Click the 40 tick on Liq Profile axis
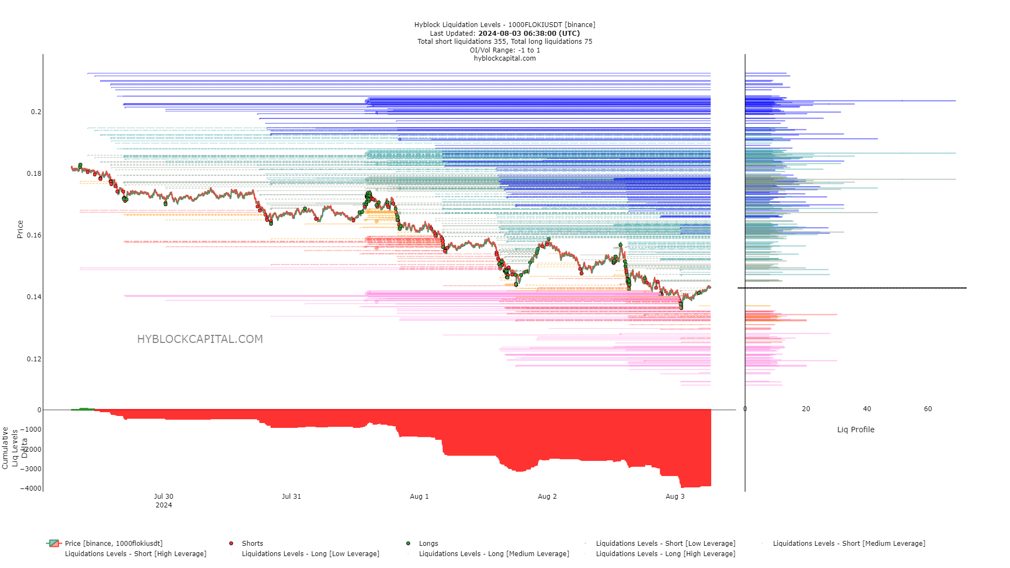Viewport: 1010px width, 568px height. pyautogui.click(x=867, y=408)
